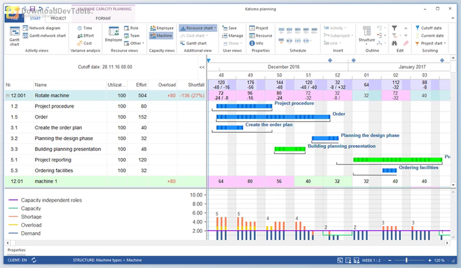The image size is (461, 268).
Task: Select the machine 1 row
Action: click(105, 181)
